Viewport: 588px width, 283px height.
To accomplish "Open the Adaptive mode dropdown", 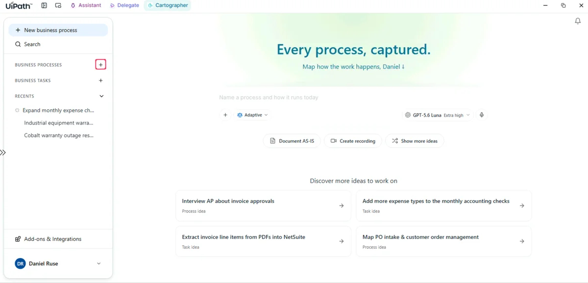I will (x=252, y=115).
